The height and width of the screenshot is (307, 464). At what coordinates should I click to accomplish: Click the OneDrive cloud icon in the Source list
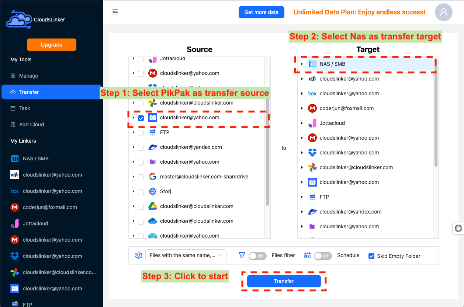coord(153,221)
